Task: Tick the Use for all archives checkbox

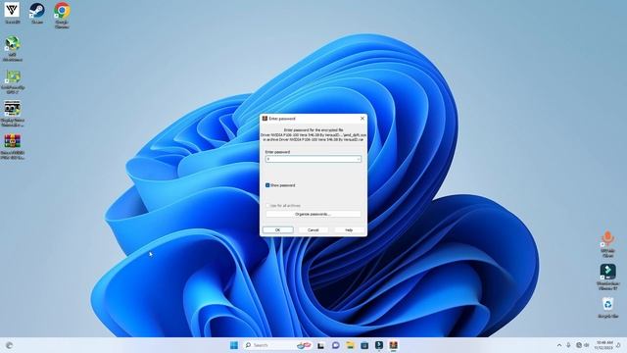Action: pyautogui.click(x=267, y=205)
